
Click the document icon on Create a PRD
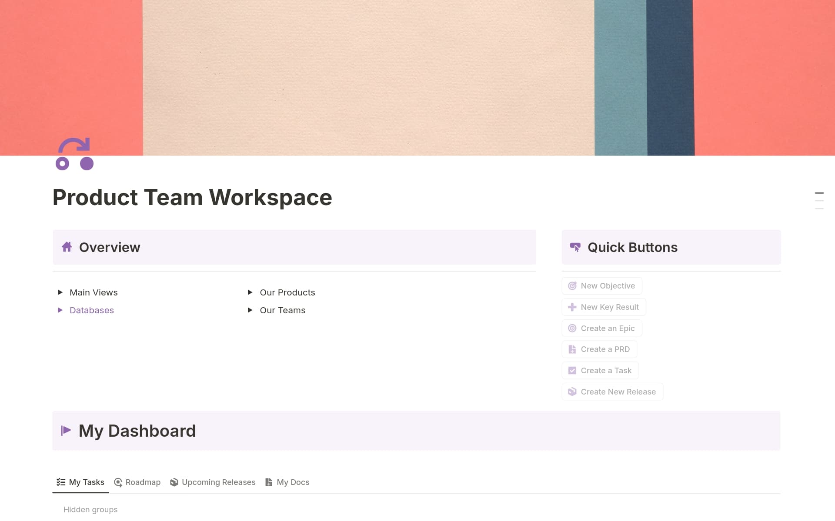pos(572,349)
